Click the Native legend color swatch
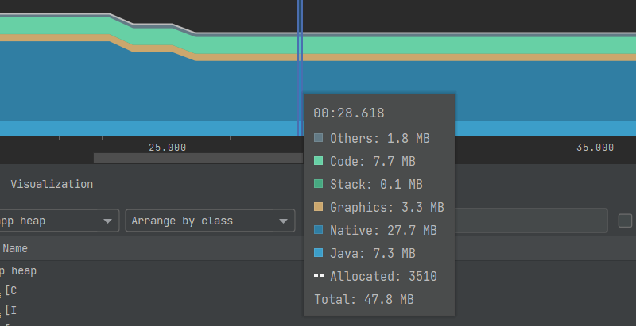The image size is (636, 326). 319,230
